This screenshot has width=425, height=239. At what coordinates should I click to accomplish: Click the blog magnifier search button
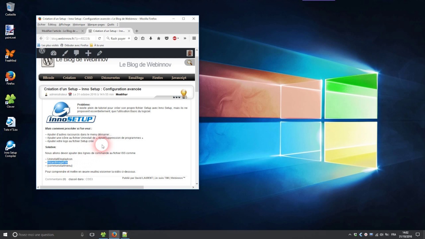pos(190,62)
